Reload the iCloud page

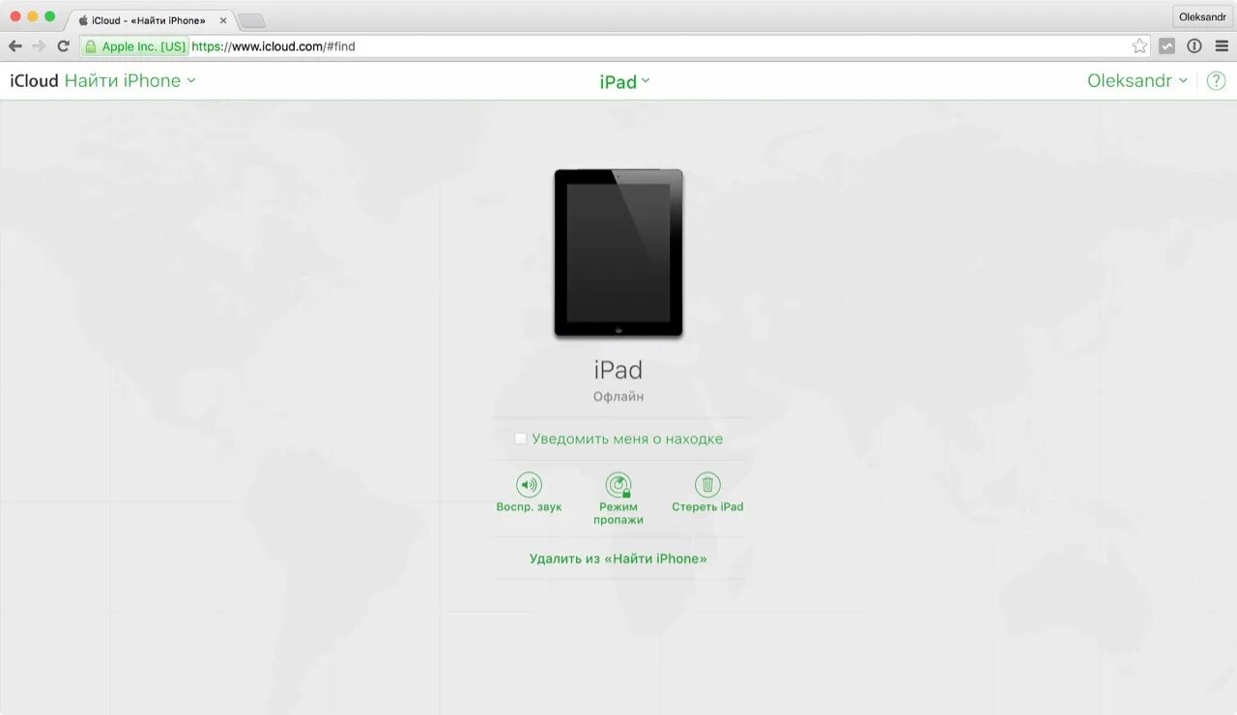63,45
